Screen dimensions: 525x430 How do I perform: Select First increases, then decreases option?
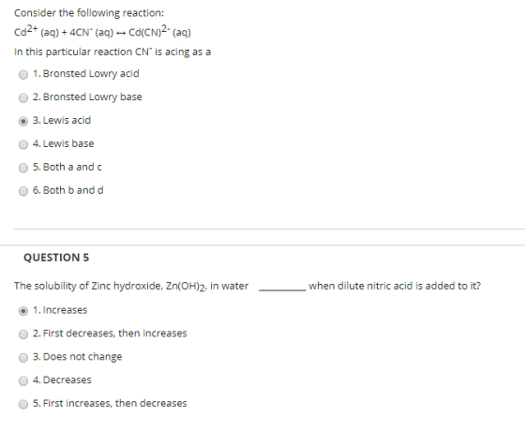click(23, 404)
